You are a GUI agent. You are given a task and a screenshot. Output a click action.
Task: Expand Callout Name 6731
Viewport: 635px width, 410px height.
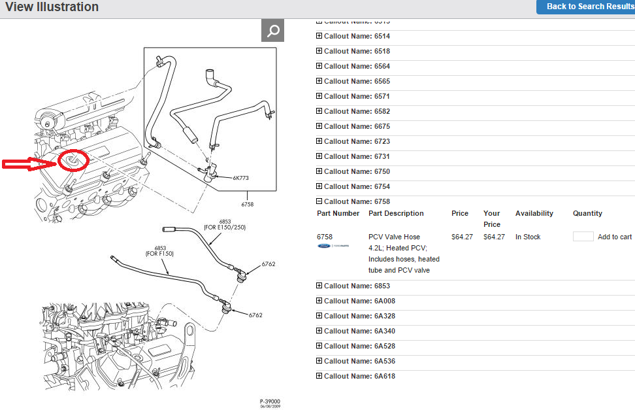(318, 156)
